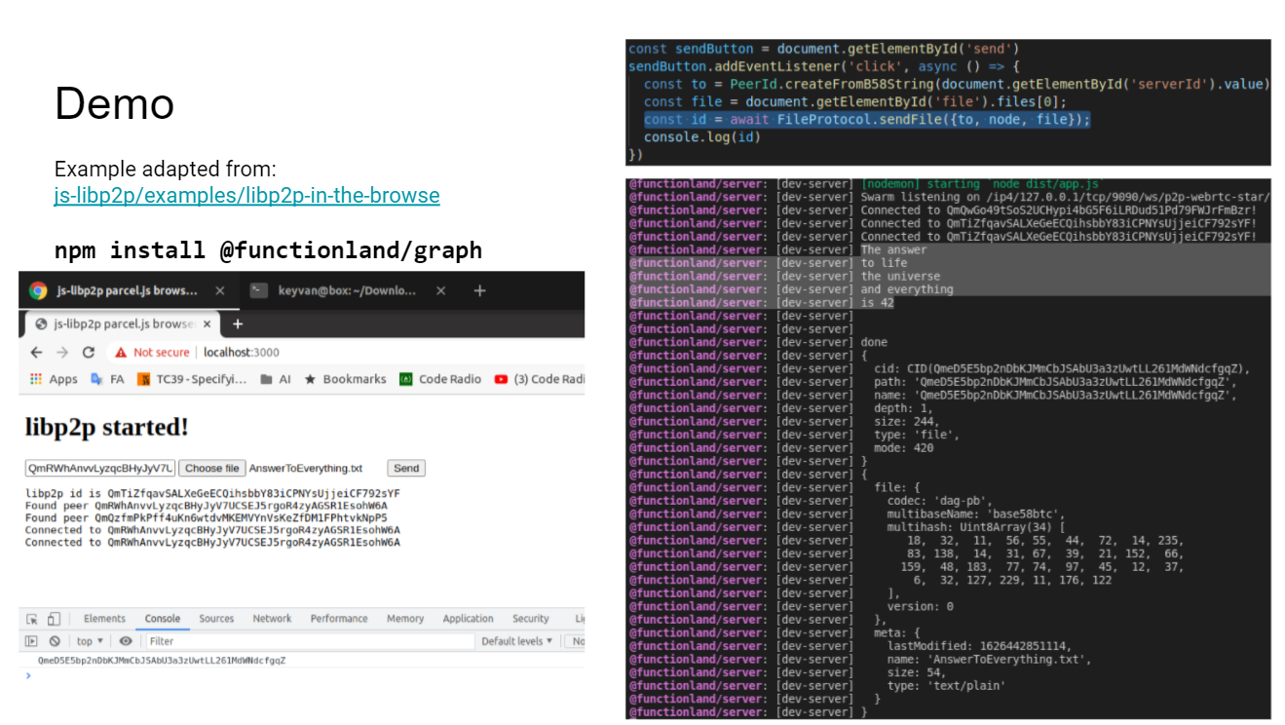Screen dimensions: 1285x725
Task: Click the "type: 'text/plain'" terminal line
Action: pyautogui.click(x=945, y=685)
